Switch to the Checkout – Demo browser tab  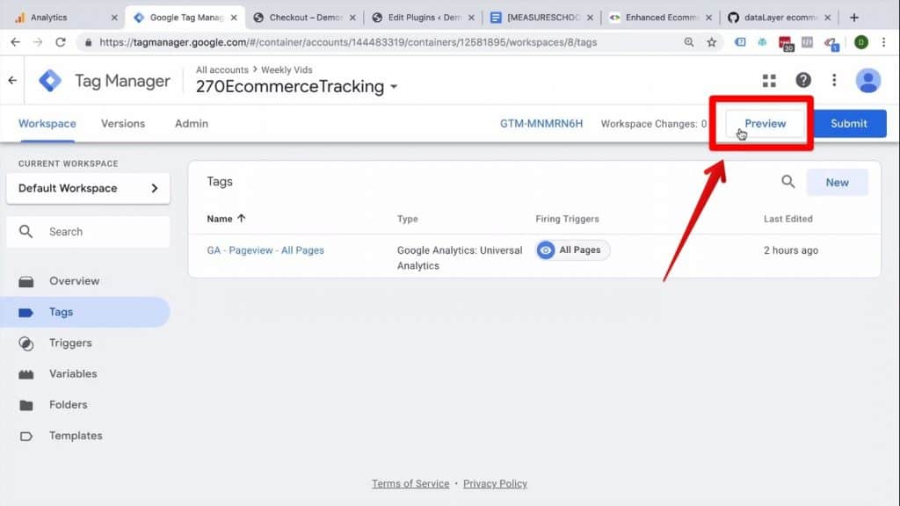coord(305,18)
